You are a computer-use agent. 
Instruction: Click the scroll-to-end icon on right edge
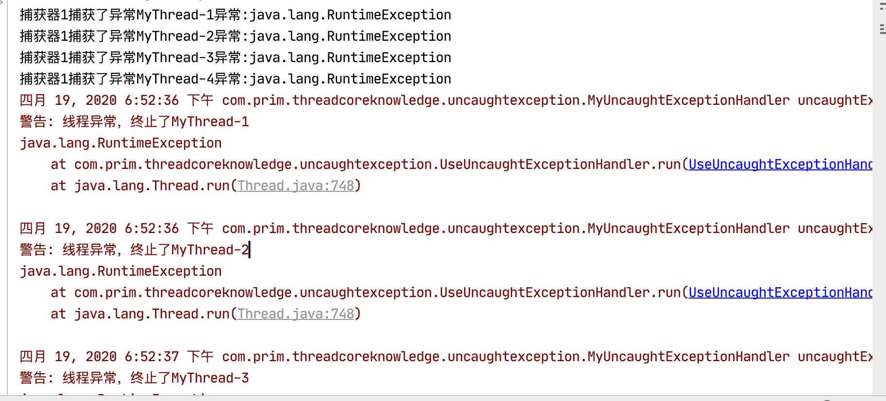[882, 29]
